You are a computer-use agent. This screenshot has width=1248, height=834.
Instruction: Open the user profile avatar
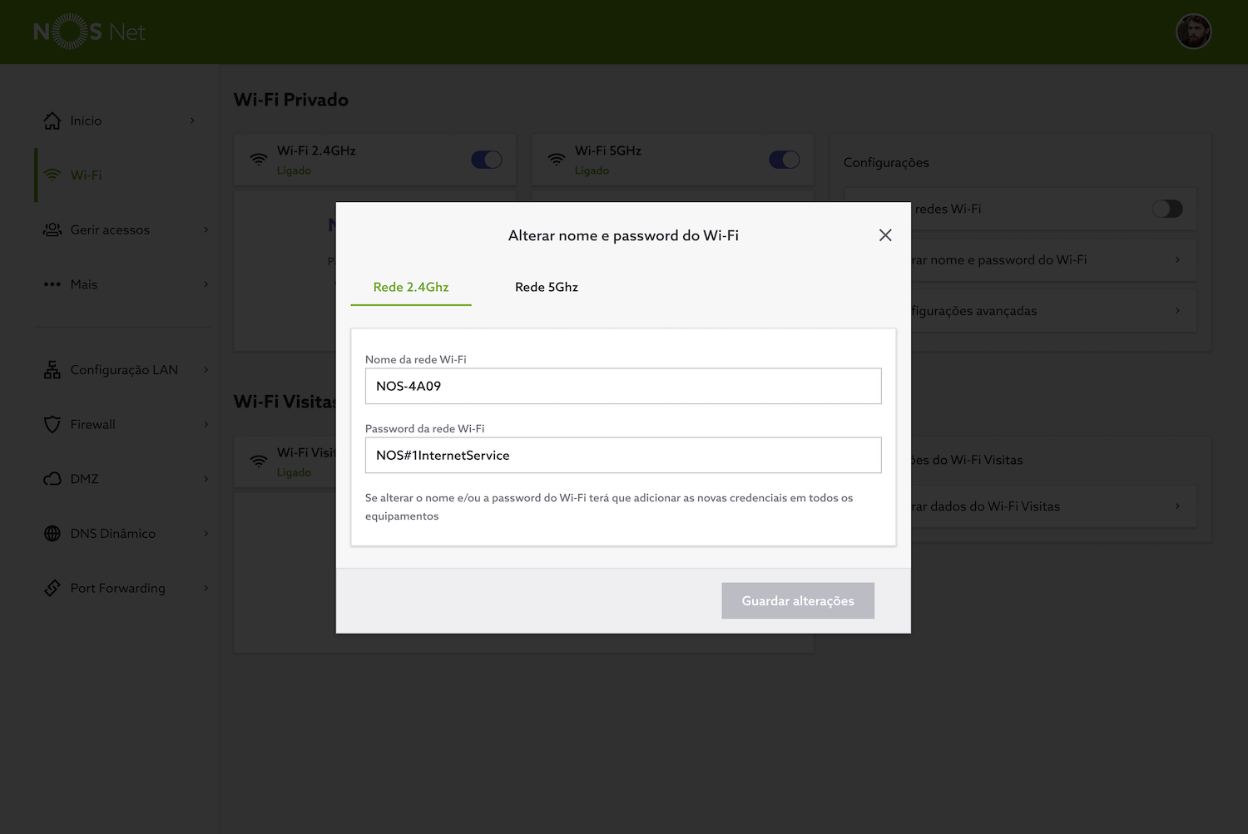pos(1193,32)
